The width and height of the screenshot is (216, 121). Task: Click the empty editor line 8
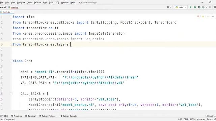point(114,55)
